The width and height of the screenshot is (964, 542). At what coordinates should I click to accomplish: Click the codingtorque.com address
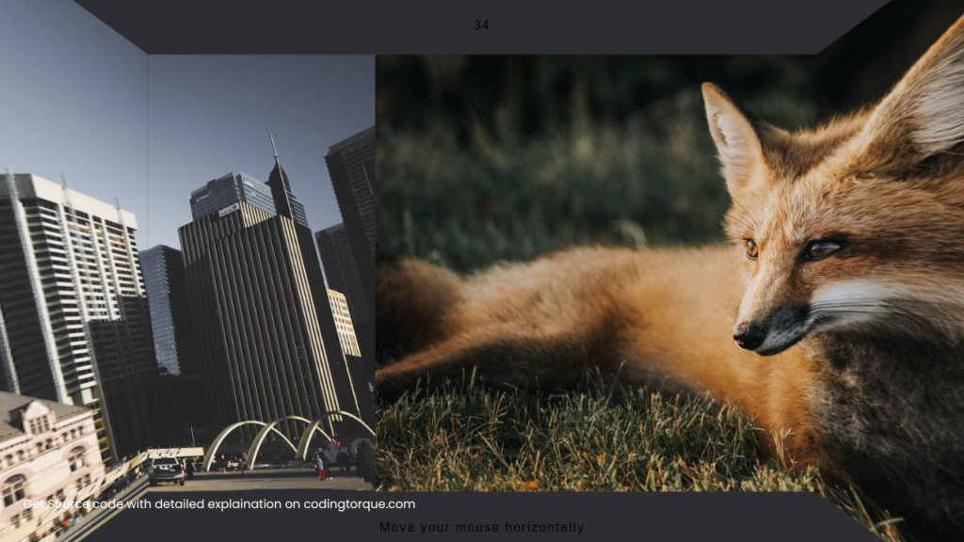pyautogui.click(x=359, y=504)
